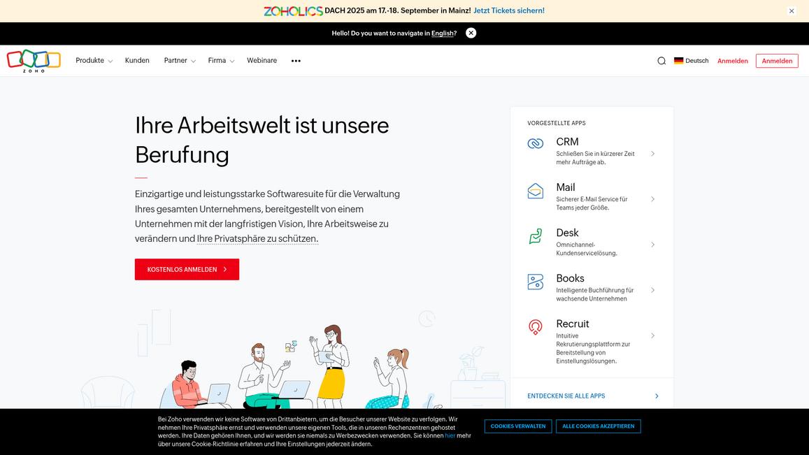The width and height of the screenshot is (809, 455).
Task: Click the red Anmelden text link
Action: (732, 61)
